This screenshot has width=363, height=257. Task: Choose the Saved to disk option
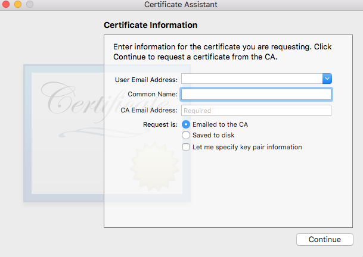186,136
